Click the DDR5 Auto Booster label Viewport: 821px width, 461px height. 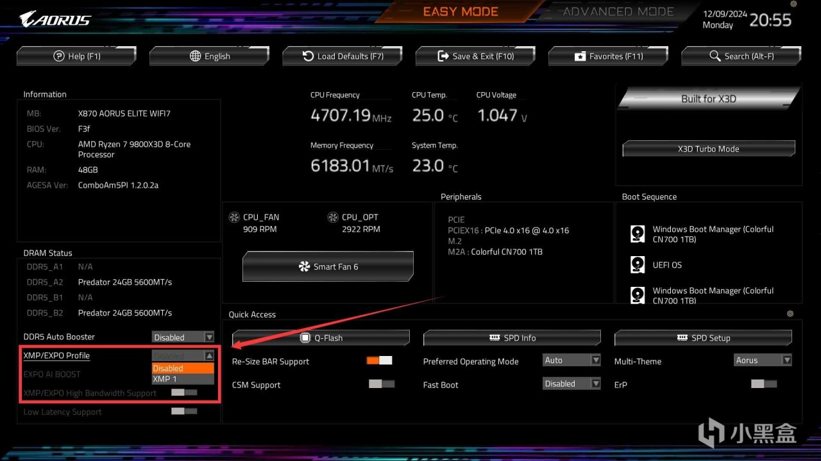click(59, 337)
